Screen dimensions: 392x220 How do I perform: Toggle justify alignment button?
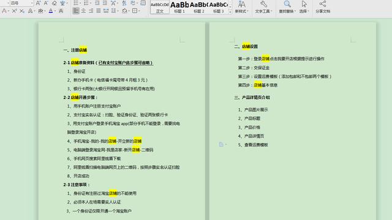coord(99,11)
